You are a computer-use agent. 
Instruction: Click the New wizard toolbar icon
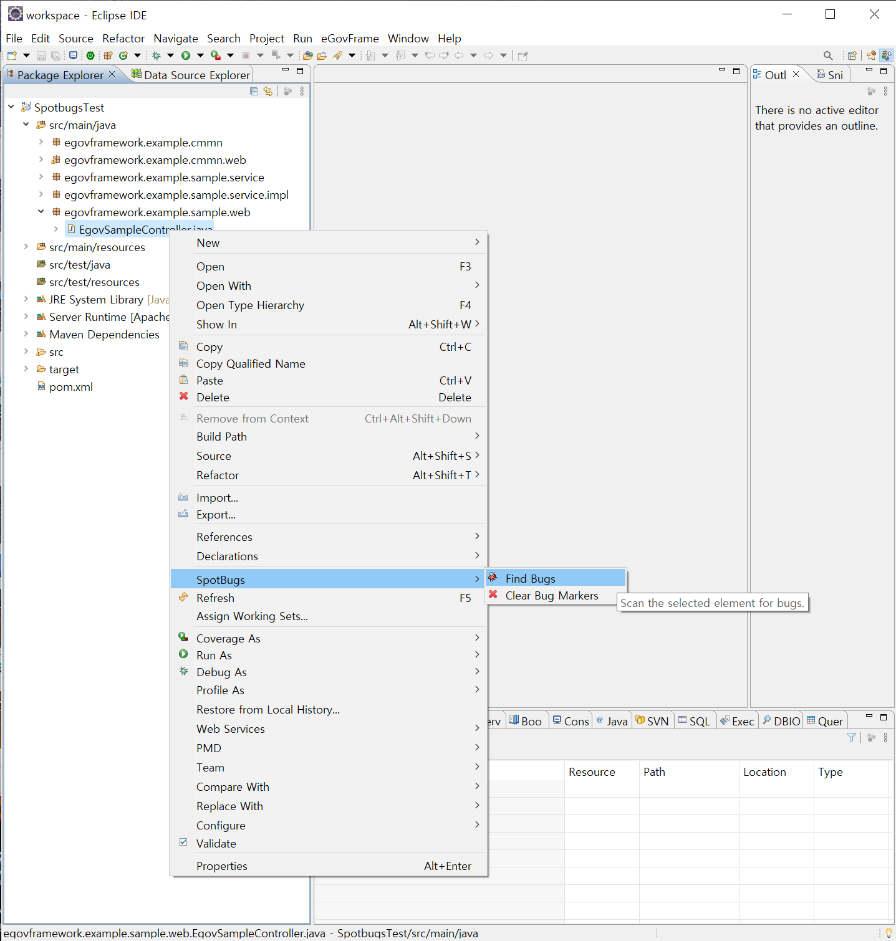point(12,55)
